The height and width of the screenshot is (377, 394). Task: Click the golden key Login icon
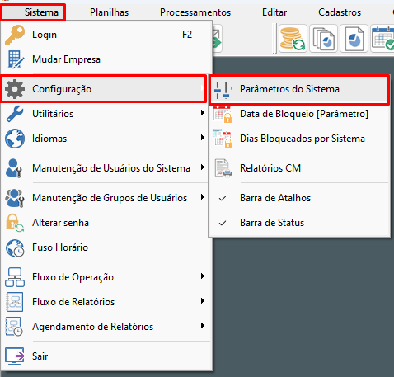15,35
